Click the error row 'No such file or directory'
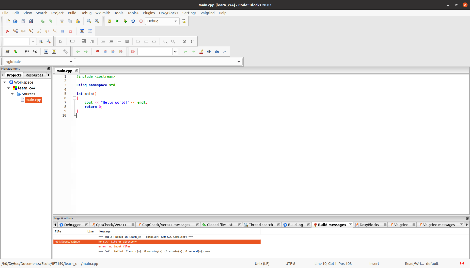 [118, 242]
